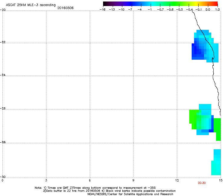Click the -7 color bar tick label

[x=130, y=10]
